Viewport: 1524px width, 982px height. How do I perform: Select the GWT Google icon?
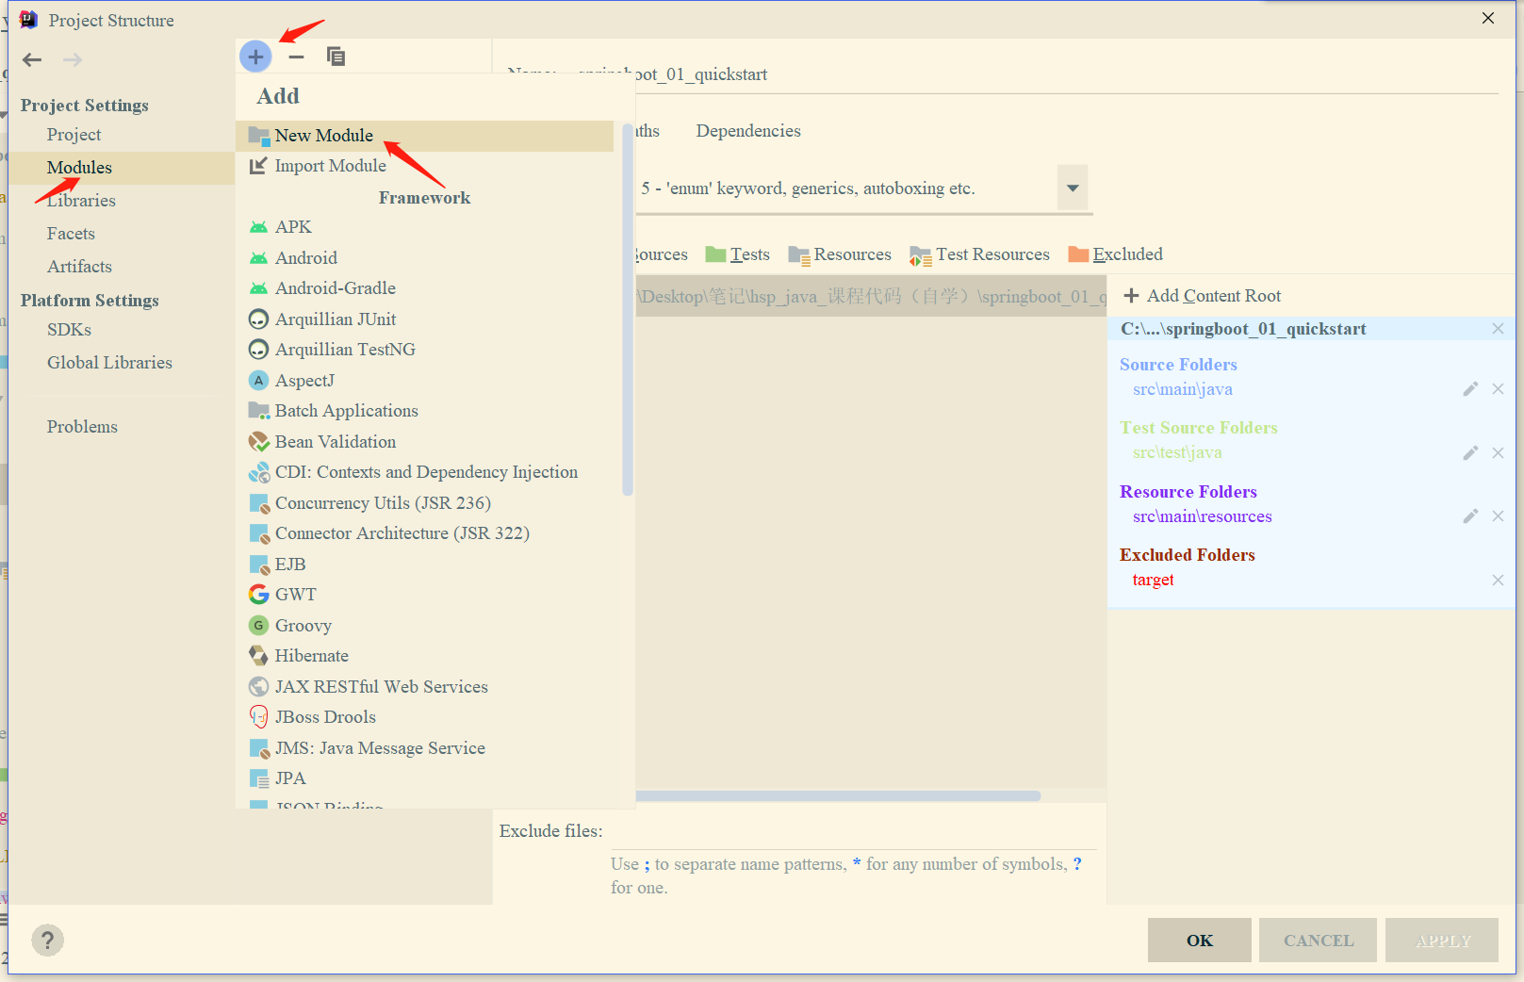click(x=258, y=595)
